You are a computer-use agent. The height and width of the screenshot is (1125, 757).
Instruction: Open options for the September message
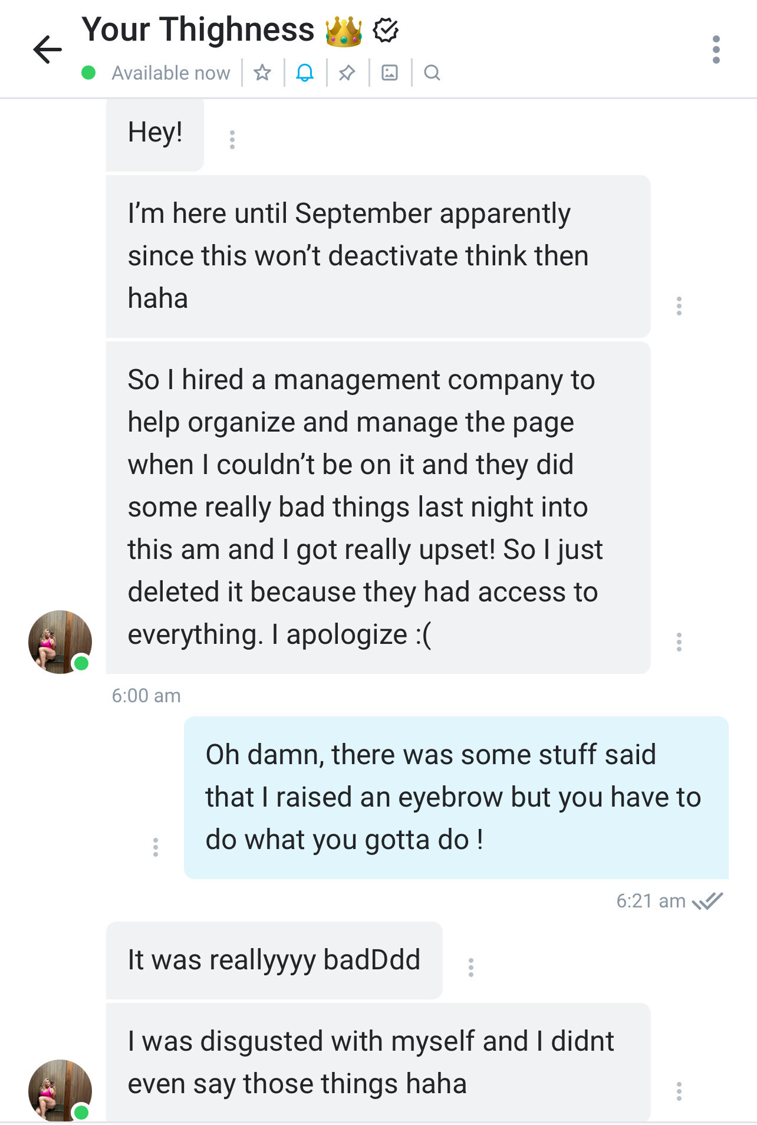tap(679, 306)
